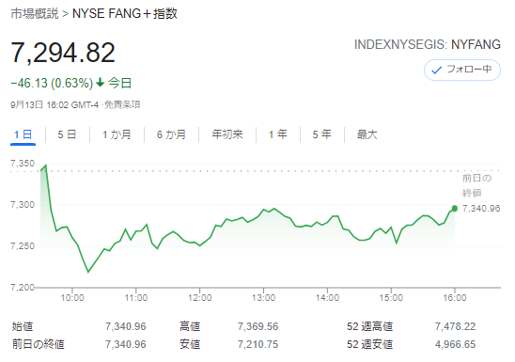The width and height of the screenshot is (515, 362).
Task: Click the 14:00 time axis label
Action: pos(327,298)
